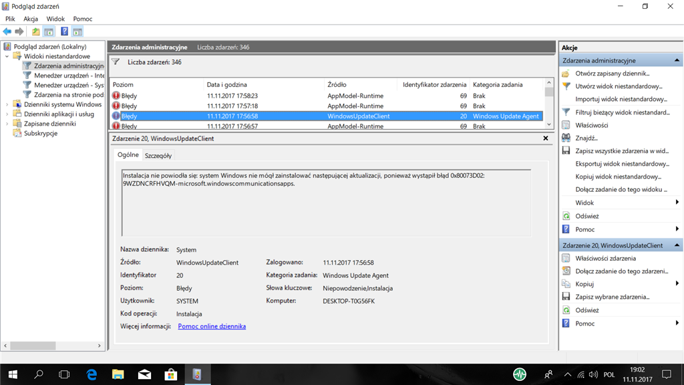Click error icon of 17:57:18 event
The height and width of the screenshot is (385, 684).
click(116, 106)
